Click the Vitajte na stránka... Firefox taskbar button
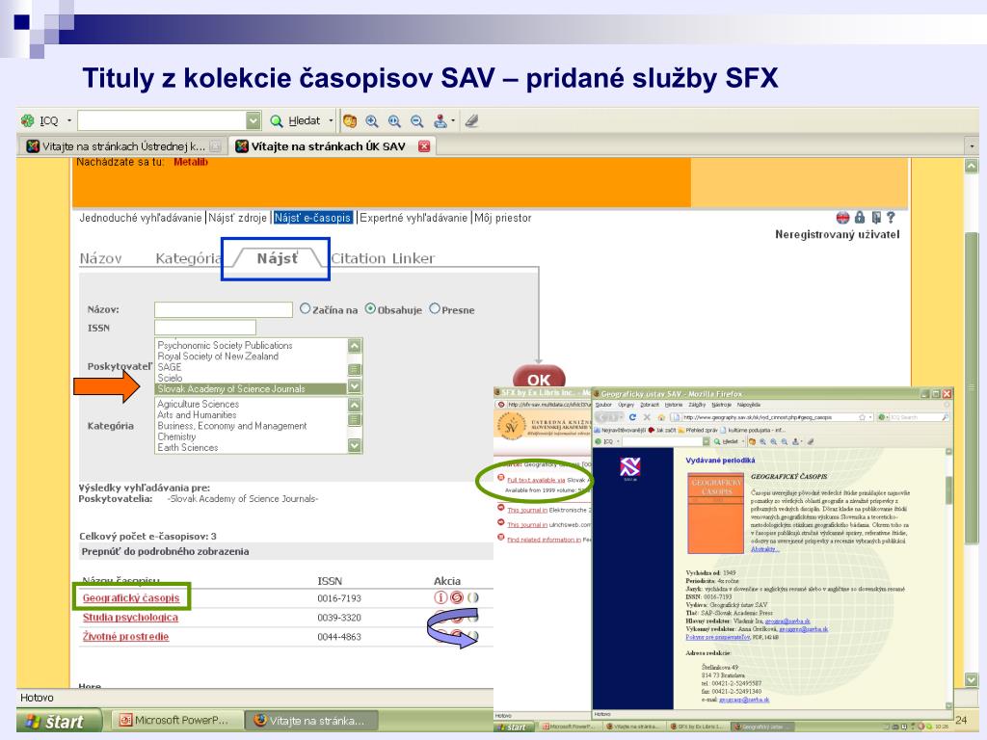This screenshot has height=740, width=987. click(x=309, y=720)
